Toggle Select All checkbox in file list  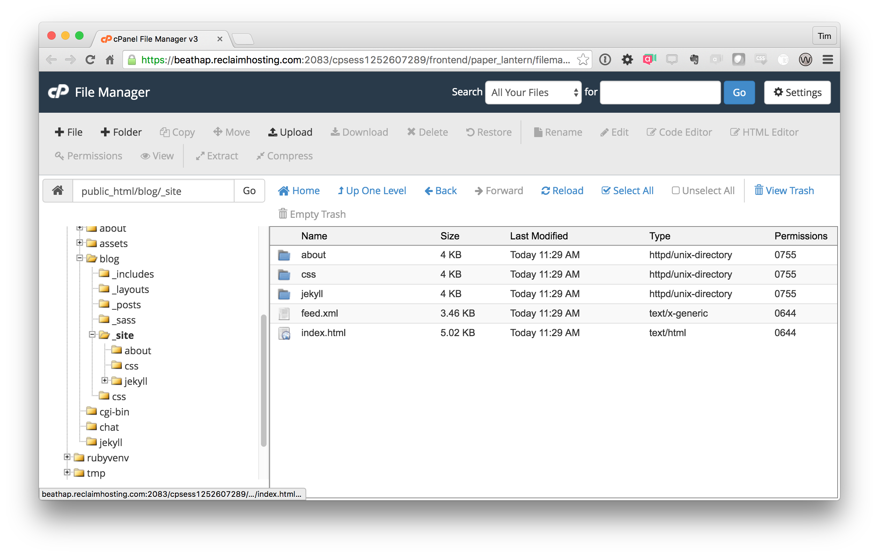coord(609,191)
